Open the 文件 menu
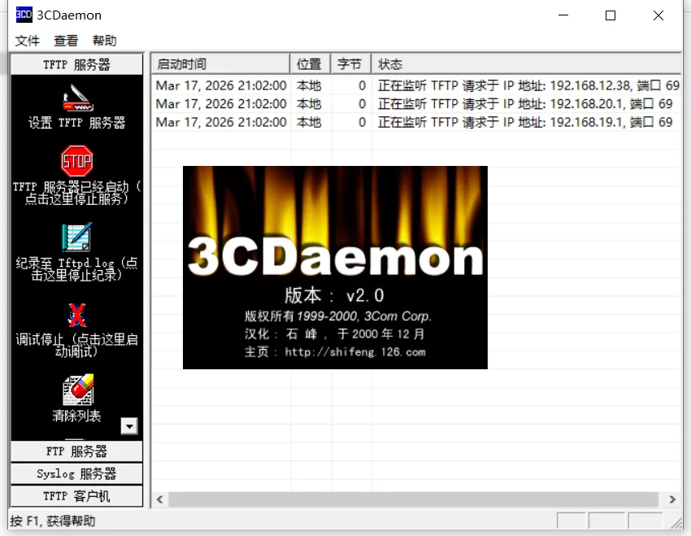Screen dimensions: 691x536 pyautogui.click(x=28, y=41)
